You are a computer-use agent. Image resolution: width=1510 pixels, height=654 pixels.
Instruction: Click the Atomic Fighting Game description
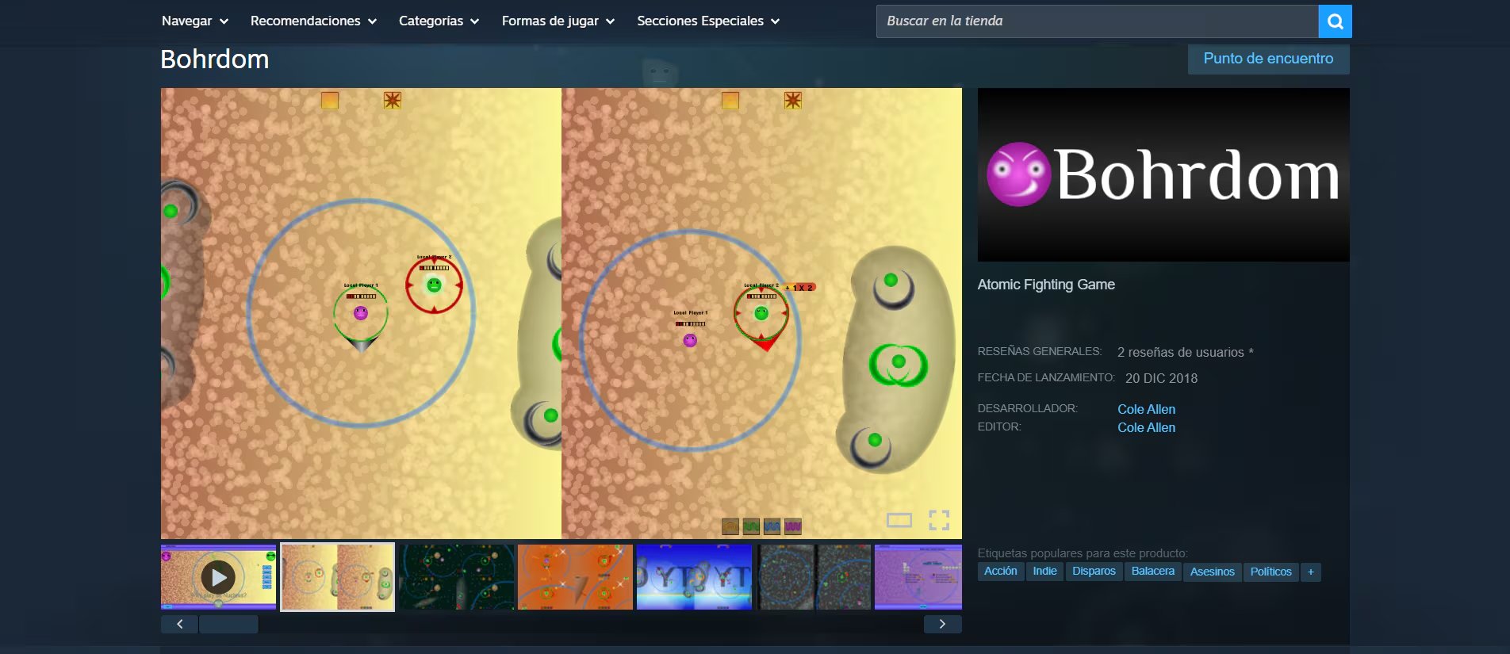(x=1046, y=285)
